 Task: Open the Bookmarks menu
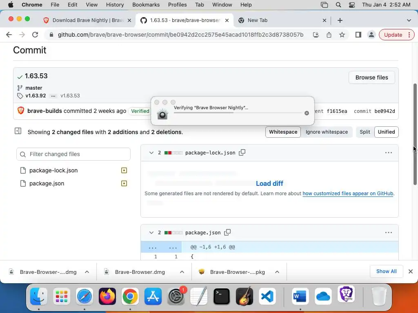click(x=146, y=5)
